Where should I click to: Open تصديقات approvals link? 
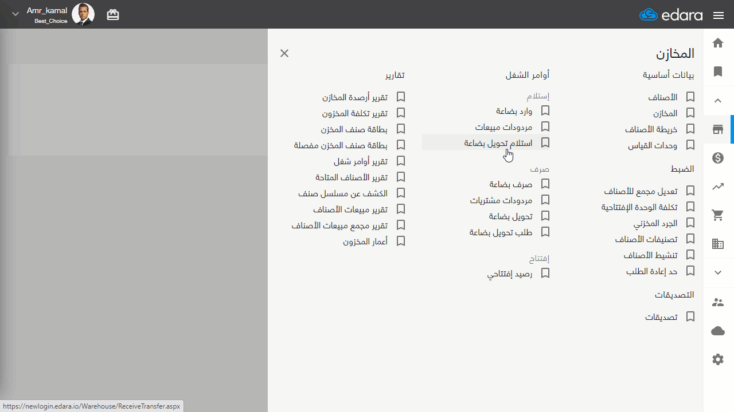(x=662, y=317)
